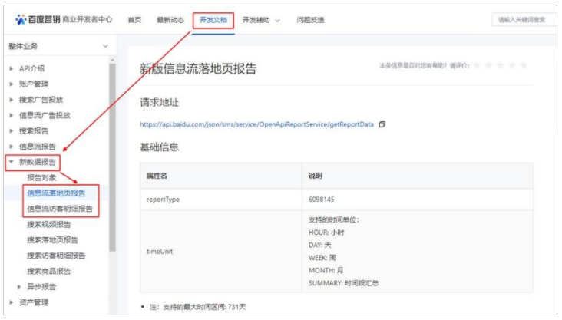The width and height of the screenshot is (562, 320).
Task: Select 报告对象 in the sidebar
Action: pos(41,177)
